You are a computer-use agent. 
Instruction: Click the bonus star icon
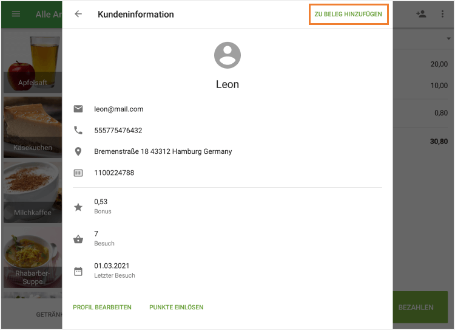pos(78,207)
